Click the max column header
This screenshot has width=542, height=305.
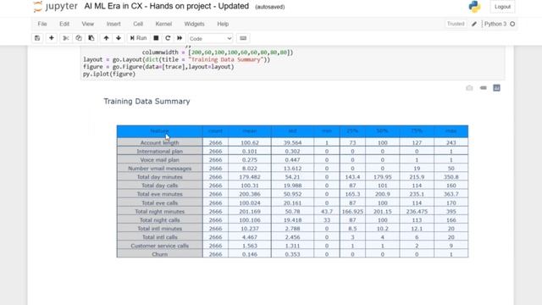click(451, 131)
